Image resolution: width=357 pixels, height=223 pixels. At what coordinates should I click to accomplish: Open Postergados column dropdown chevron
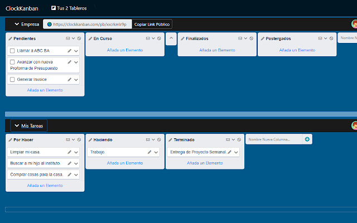pyautogui.click(x=326, y=38)
